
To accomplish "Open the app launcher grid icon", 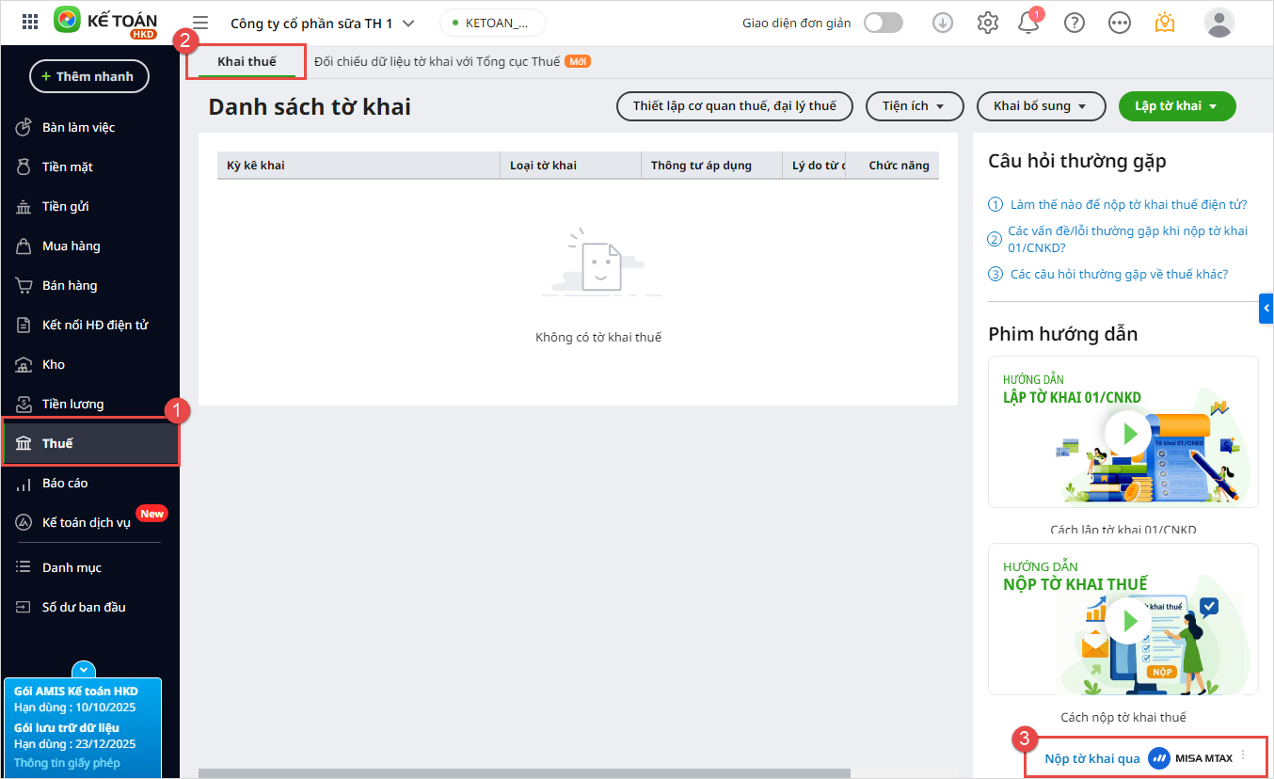I will coord(30,23).
